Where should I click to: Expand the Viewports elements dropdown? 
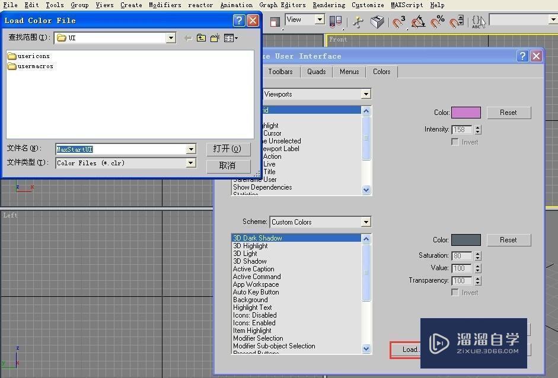pyautogui.click(x=366, y=94)
